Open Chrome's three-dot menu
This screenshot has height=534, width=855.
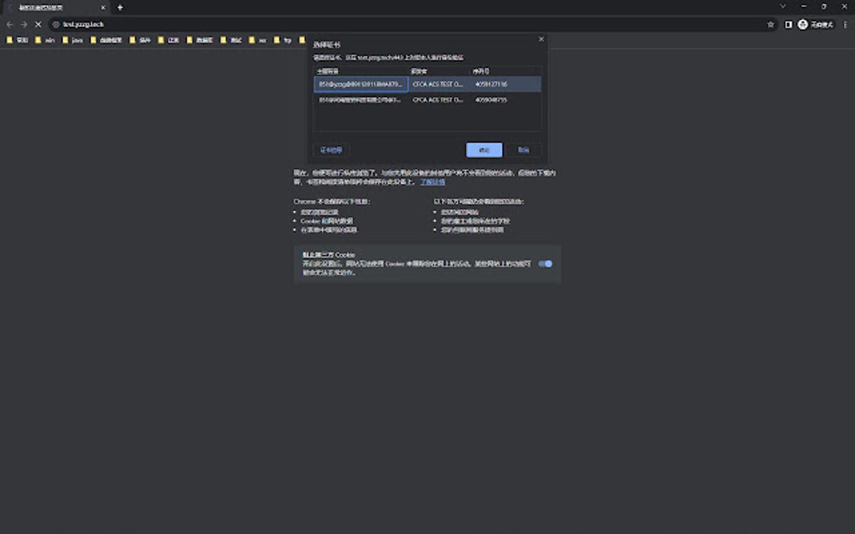pos(845,24)
